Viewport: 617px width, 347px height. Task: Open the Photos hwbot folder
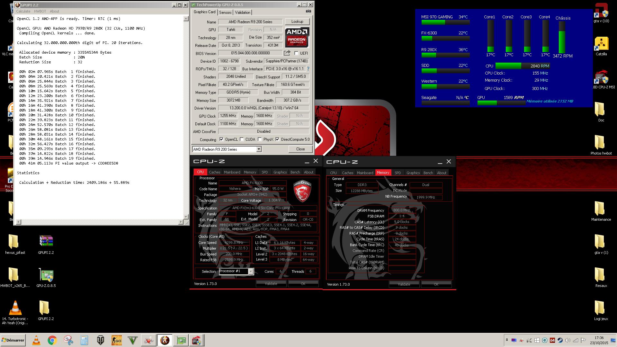tap(601, 145)
